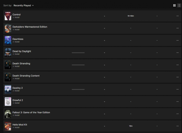Click the Dead by Daylight progress bar
This screenshot has height=133, width=182.
[x=78, y=53]
